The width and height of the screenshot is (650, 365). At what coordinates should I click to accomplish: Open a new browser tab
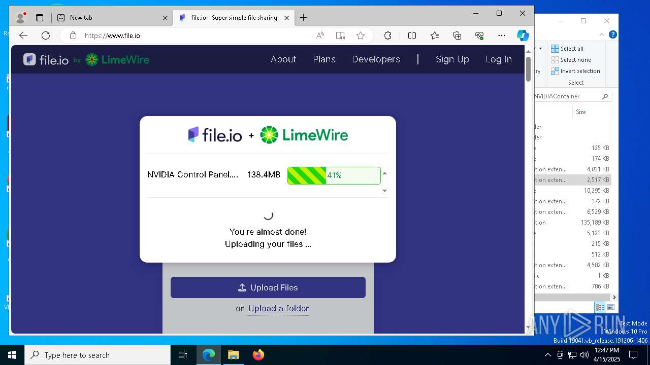pos(304,18)
